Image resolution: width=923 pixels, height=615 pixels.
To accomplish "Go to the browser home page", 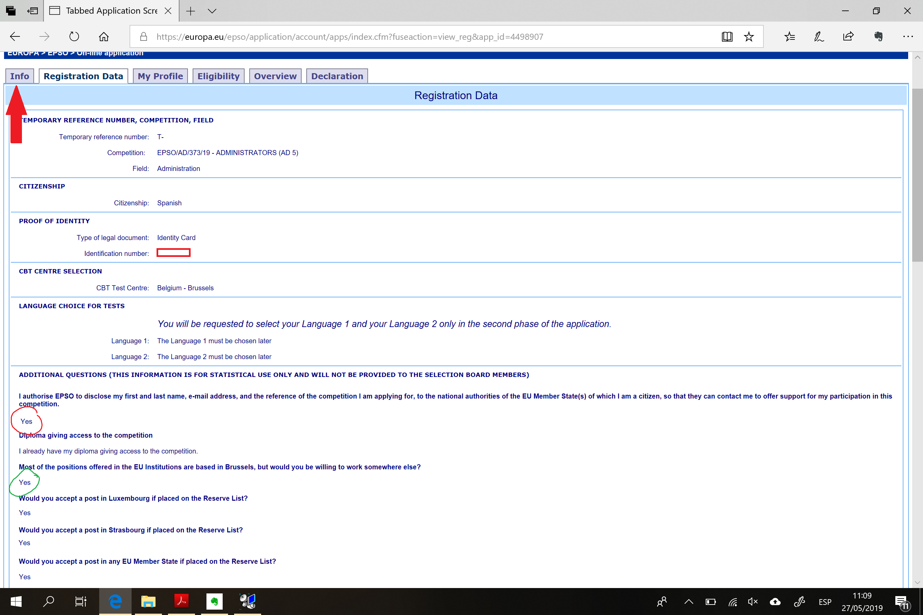I will point(104,36).
